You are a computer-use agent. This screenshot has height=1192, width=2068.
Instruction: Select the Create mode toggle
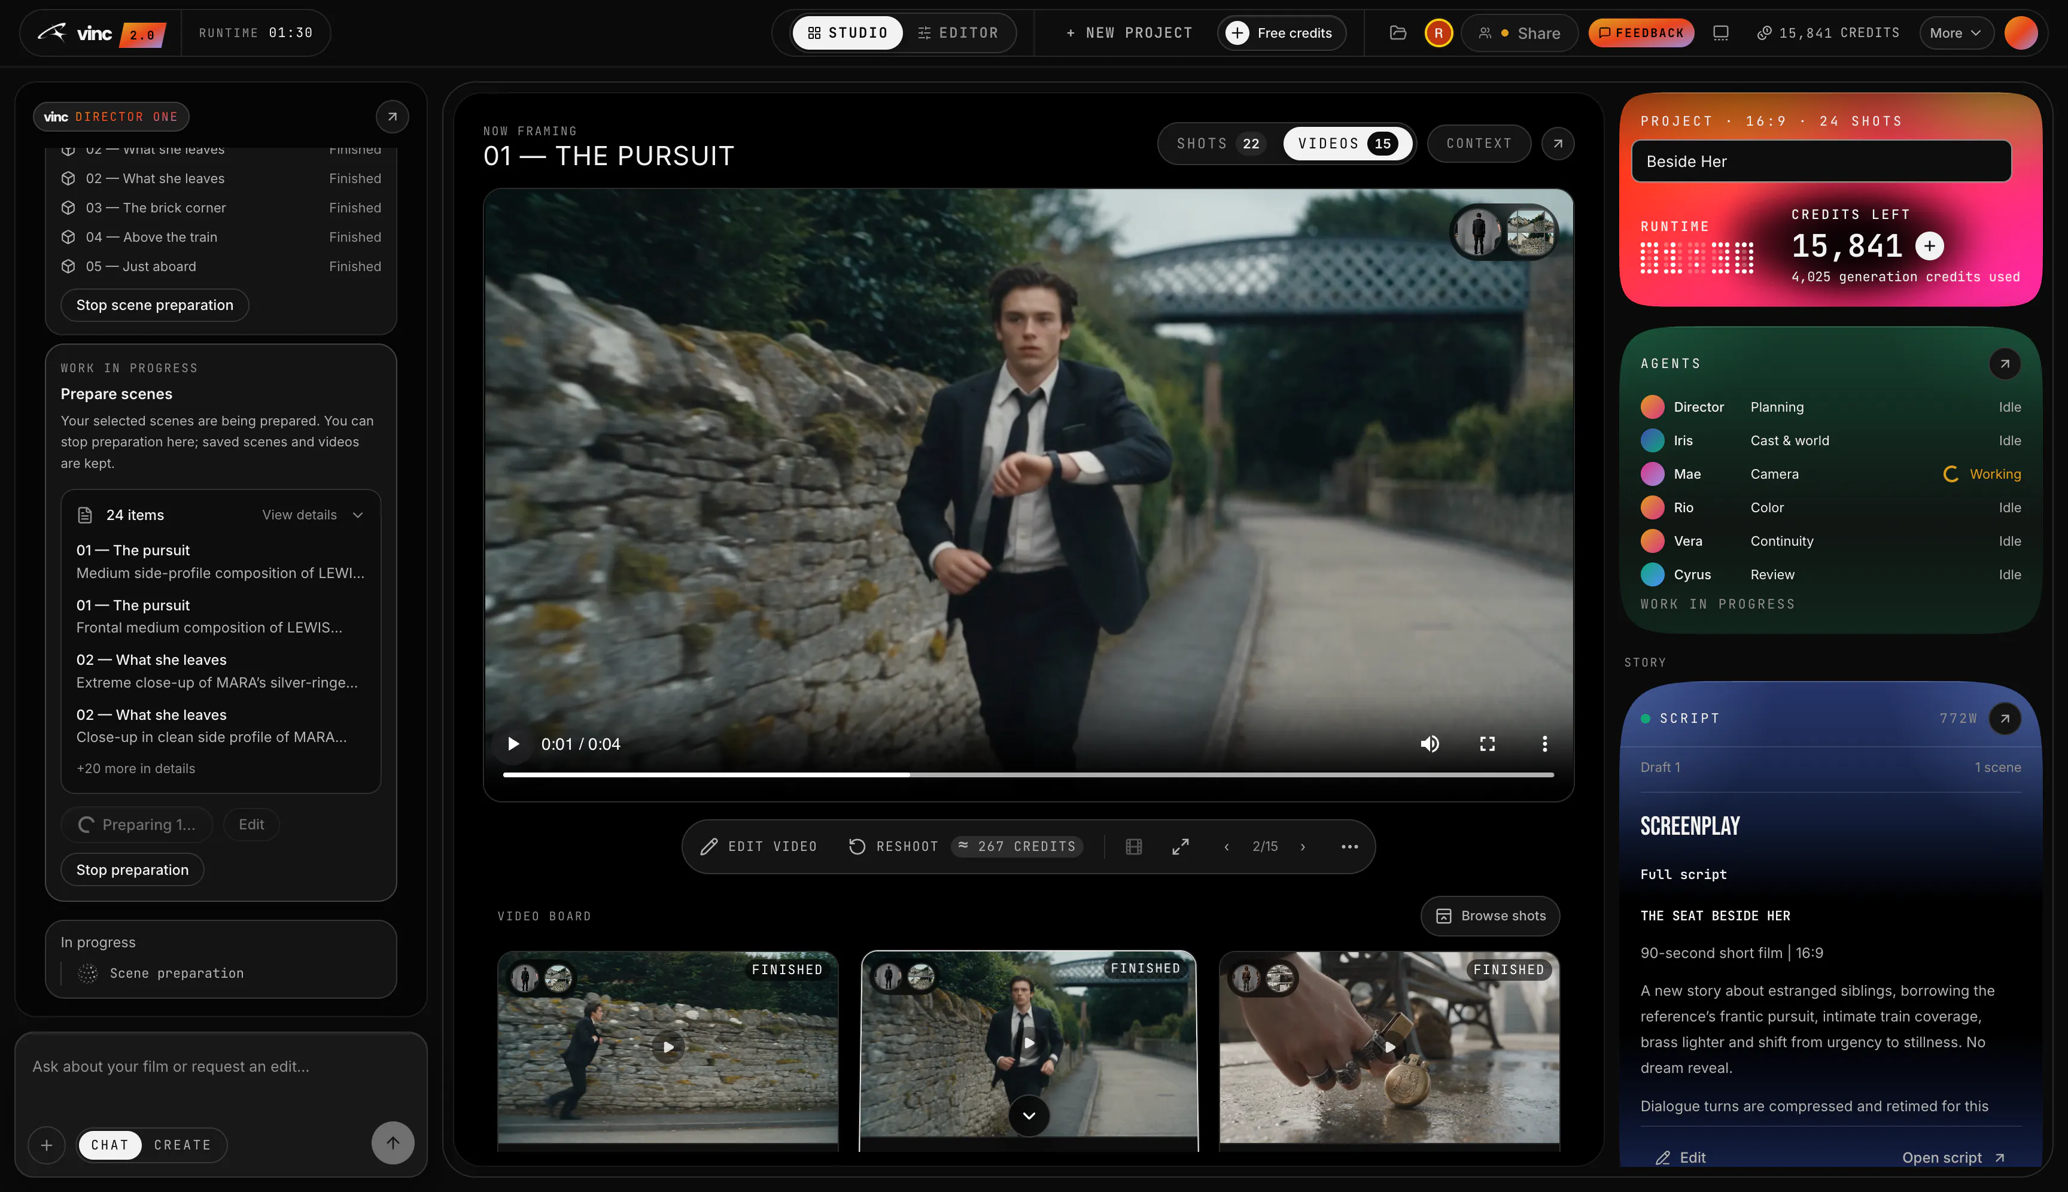coord(183,1145)
